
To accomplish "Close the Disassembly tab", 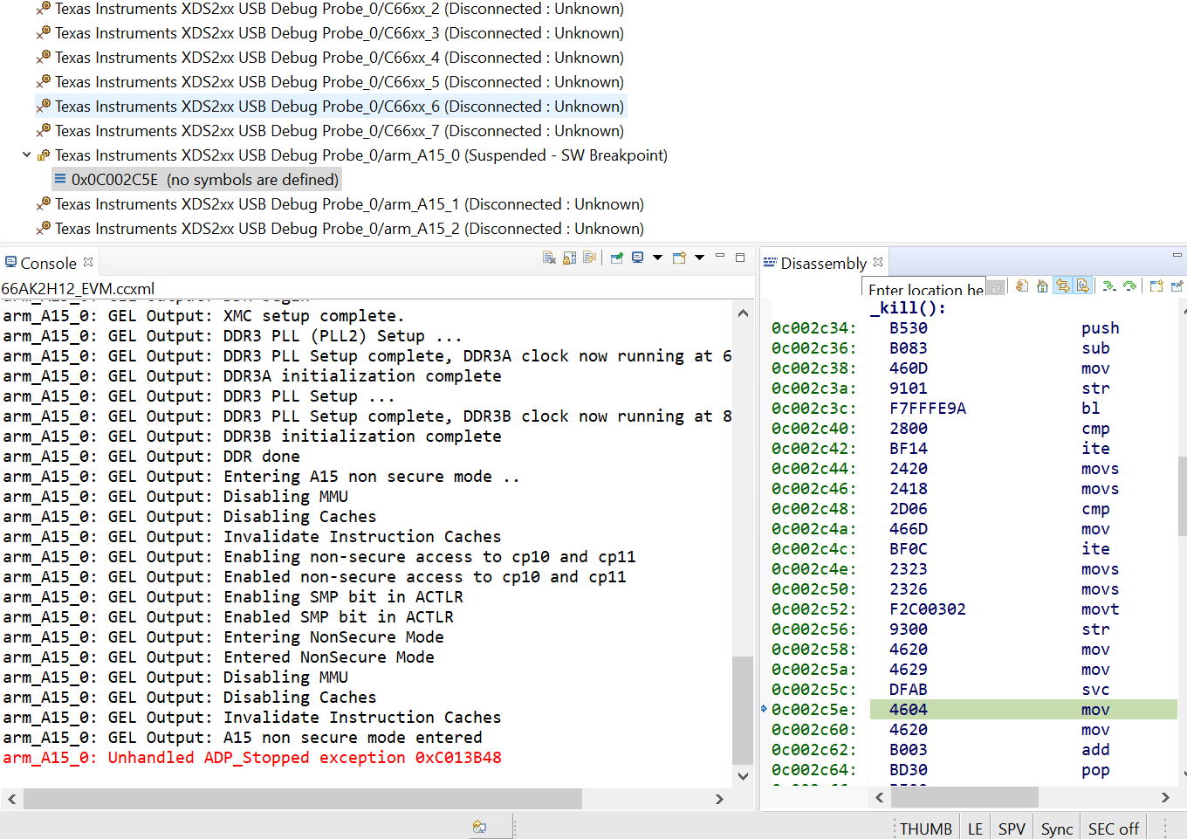I will click(878, 262).
